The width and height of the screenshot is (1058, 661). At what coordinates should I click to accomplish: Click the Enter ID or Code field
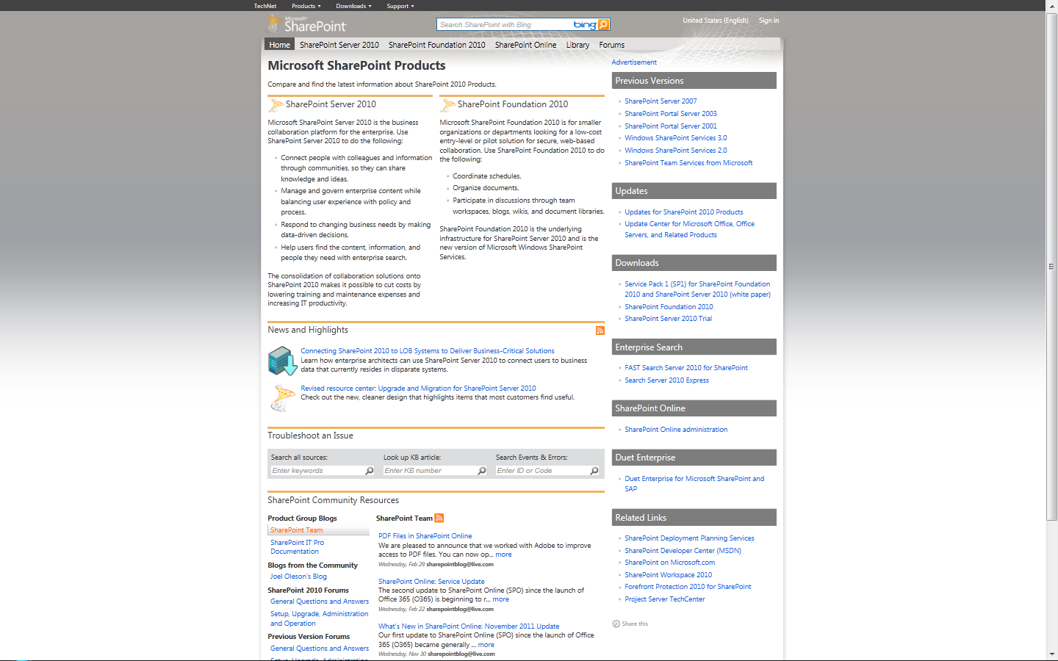point(542,471)
